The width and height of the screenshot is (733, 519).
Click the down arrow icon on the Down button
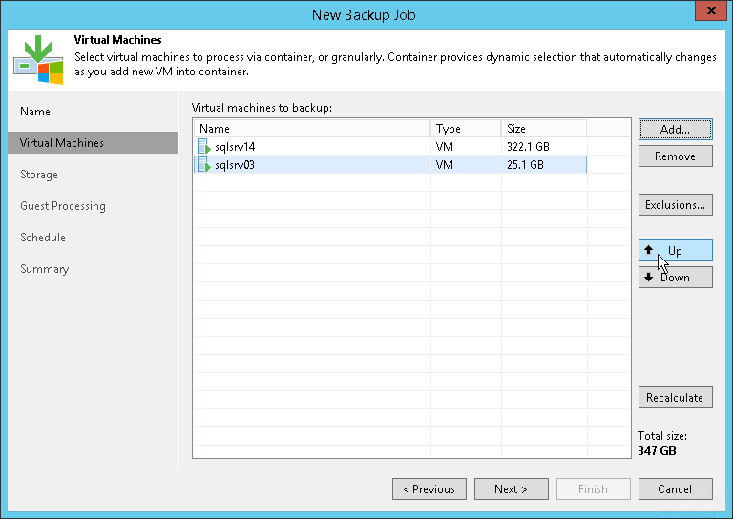649,277
